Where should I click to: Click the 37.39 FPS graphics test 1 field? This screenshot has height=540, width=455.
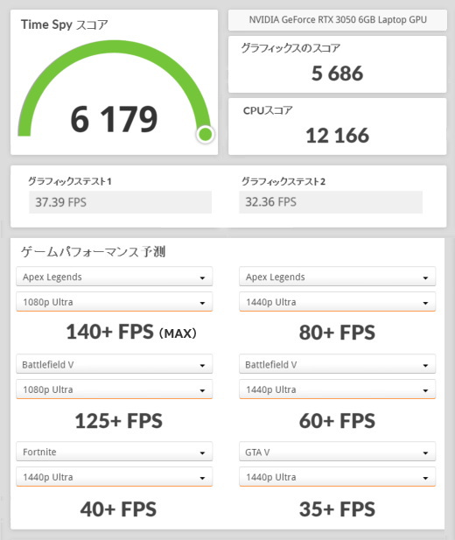(x=120, y=202)
